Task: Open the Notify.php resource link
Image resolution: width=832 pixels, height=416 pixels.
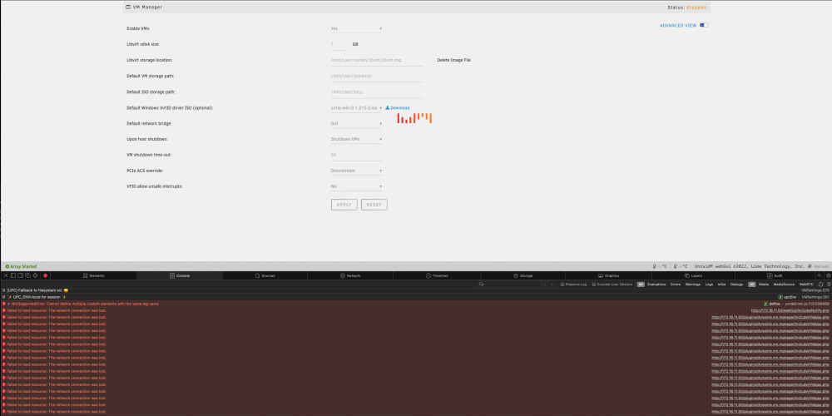Action: pyautogui.click(x=790, y=310)
